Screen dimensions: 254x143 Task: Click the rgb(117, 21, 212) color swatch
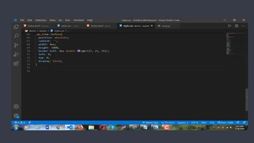pos(79,51)
